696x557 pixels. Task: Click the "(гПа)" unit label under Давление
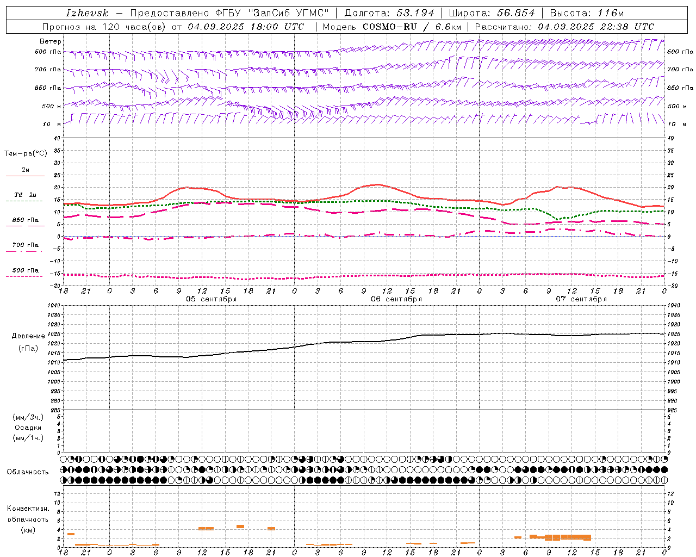pos(28,348)
